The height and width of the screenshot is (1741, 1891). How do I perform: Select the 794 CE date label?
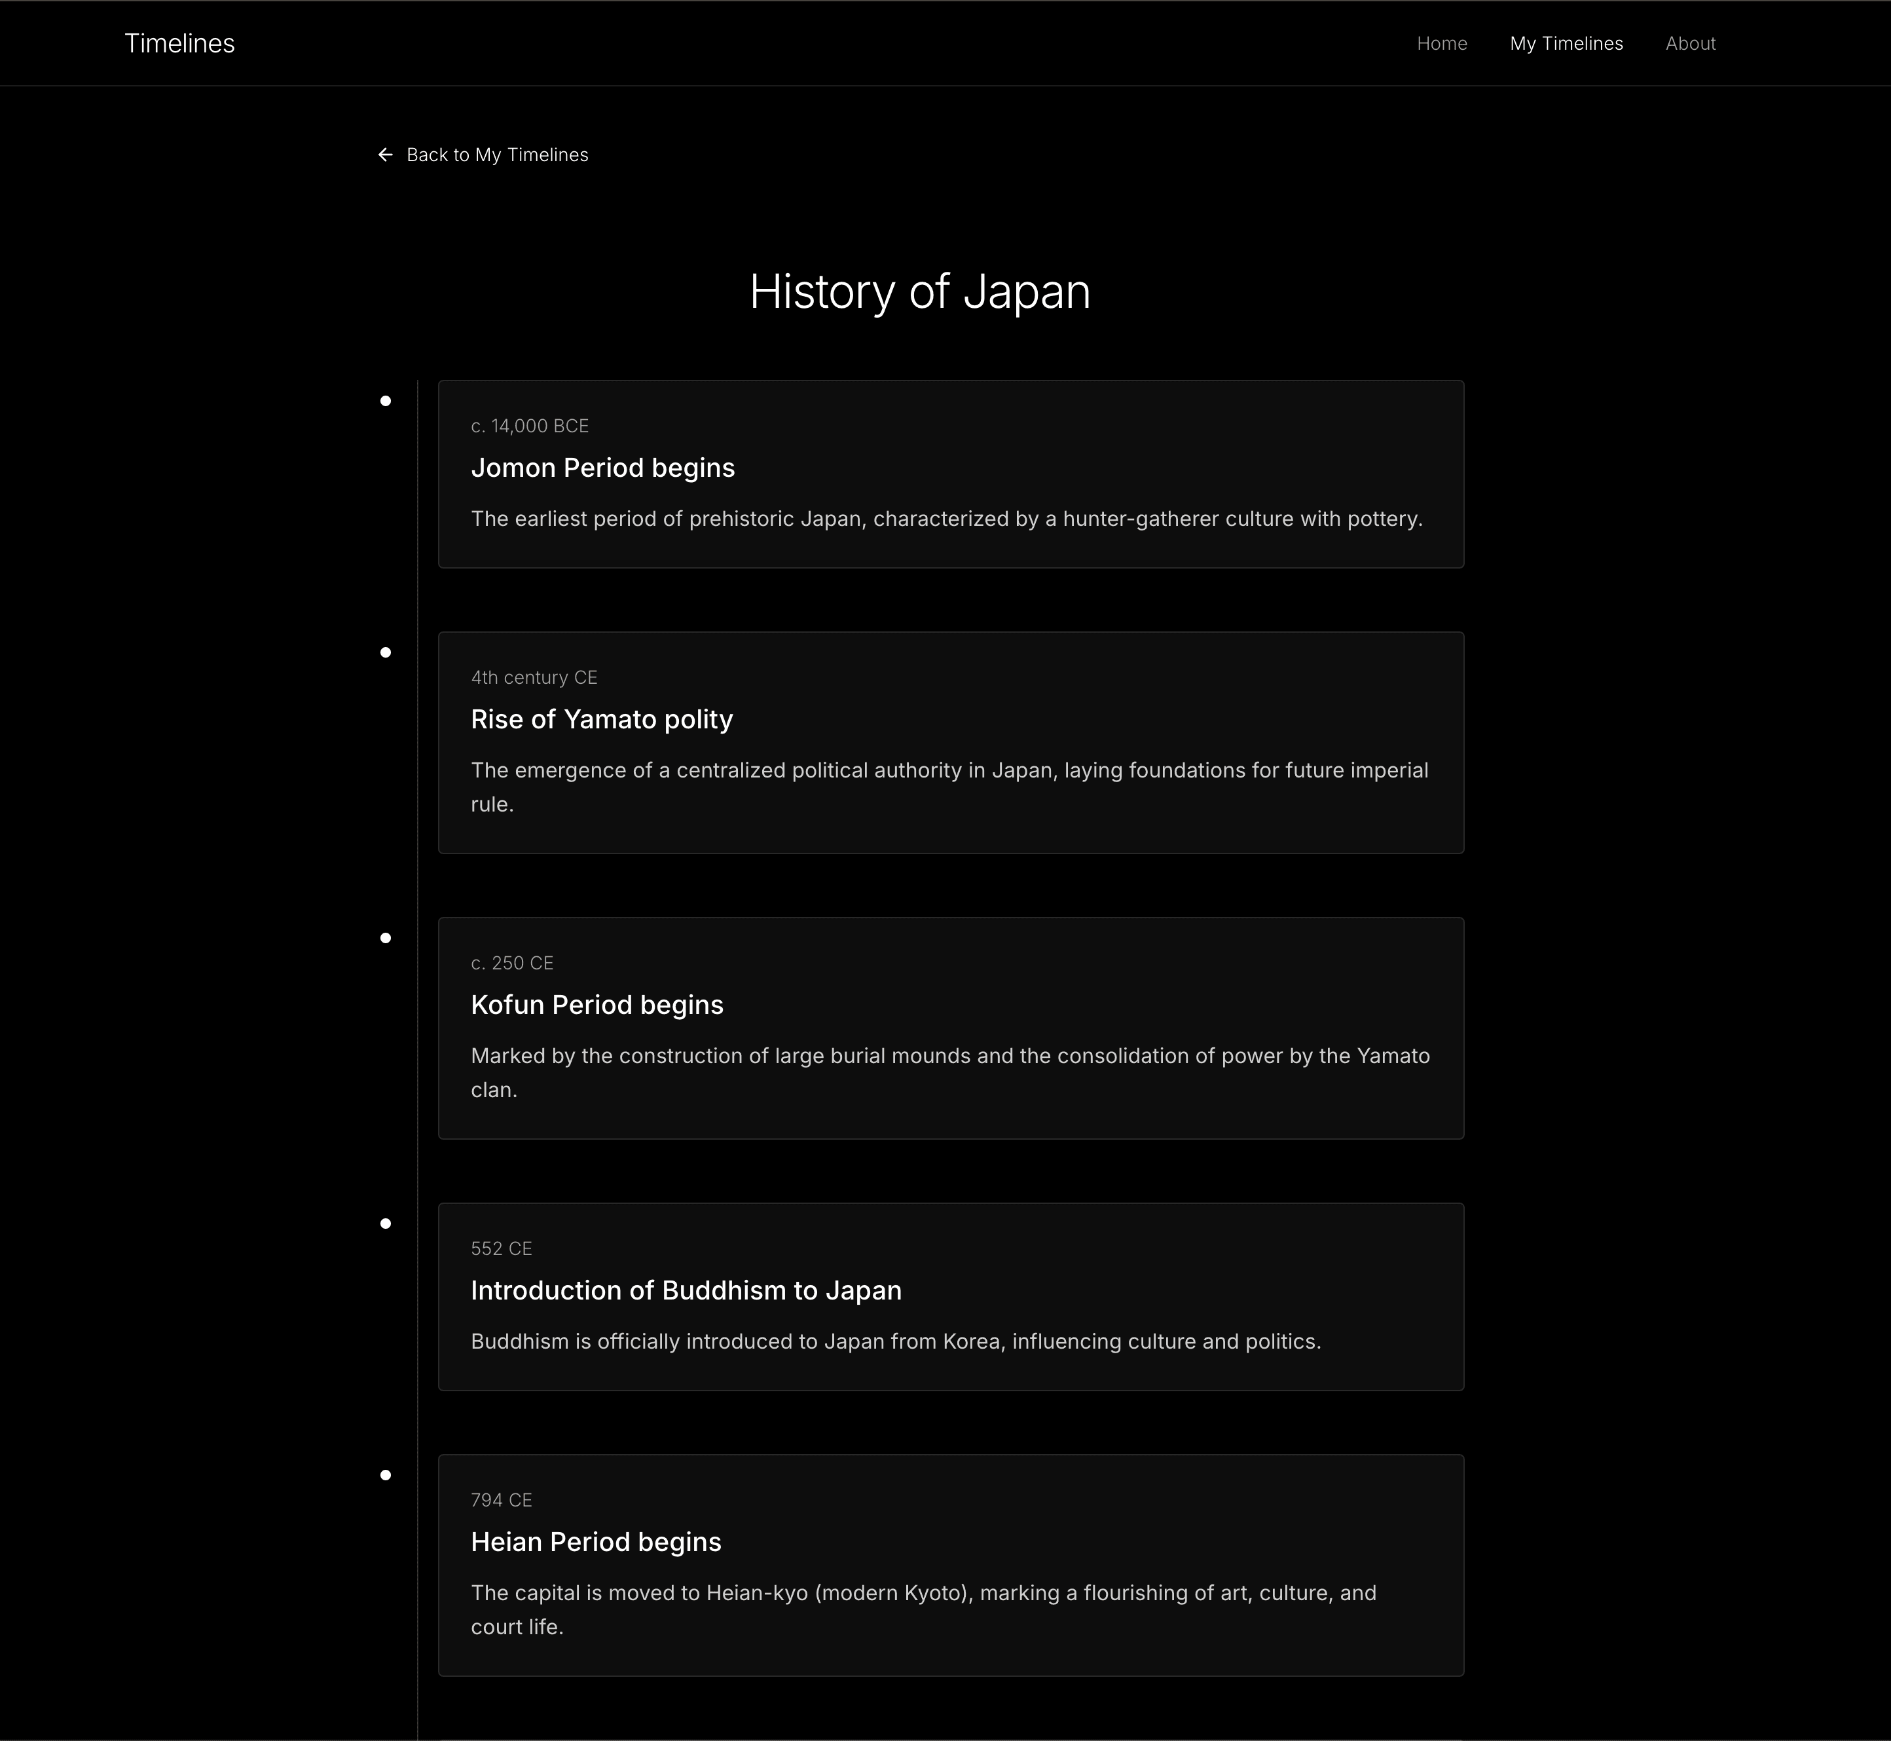point(501,1500)
